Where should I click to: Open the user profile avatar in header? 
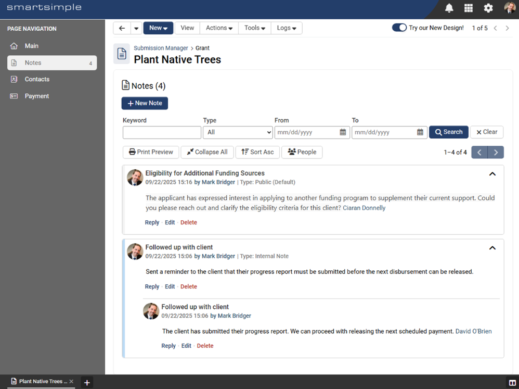509,8
